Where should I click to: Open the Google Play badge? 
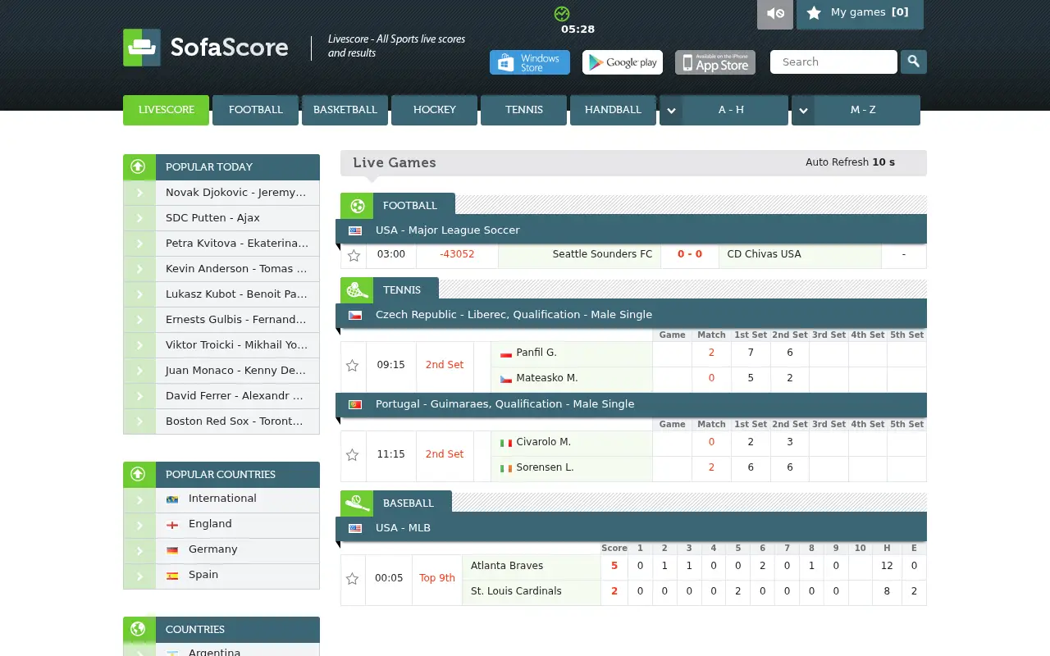[x=623, y=62]
